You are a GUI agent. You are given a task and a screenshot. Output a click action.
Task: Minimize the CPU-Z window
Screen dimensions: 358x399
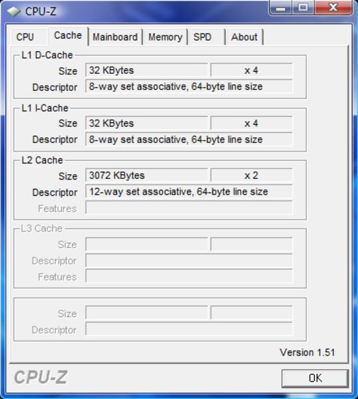tap(280, 8)
